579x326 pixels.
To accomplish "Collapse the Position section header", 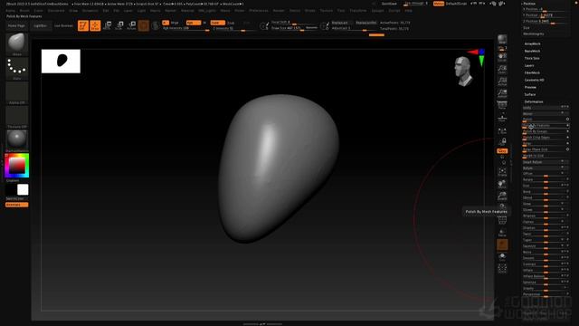I will pyautogui.click(x=529, y=4).
